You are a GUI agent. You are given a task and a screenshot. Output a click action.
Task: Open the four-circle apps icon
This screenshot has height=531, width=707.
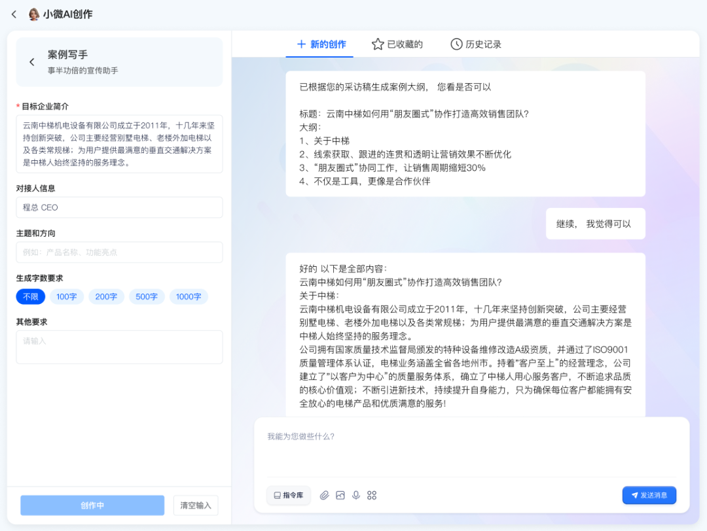coord(372,495)
